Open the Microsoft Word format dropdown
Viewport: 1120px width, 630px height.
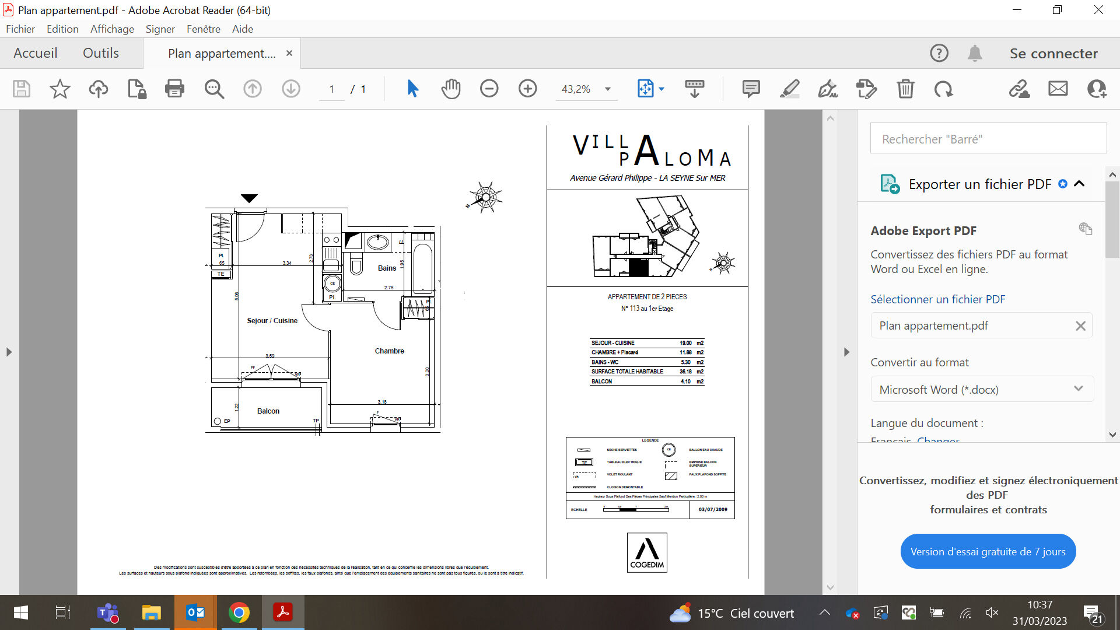click(x=982, y=389)
